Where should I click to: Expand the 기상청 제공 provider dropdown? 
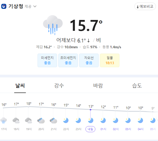click(35, 6)
